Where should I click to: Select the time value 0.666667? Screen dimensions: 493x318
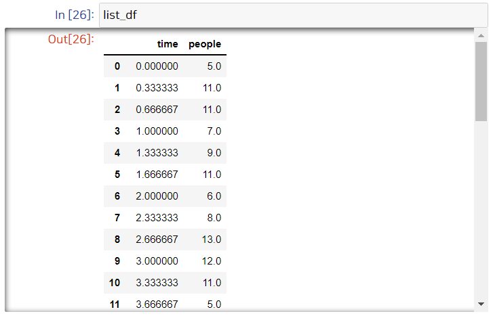[157, 110]
